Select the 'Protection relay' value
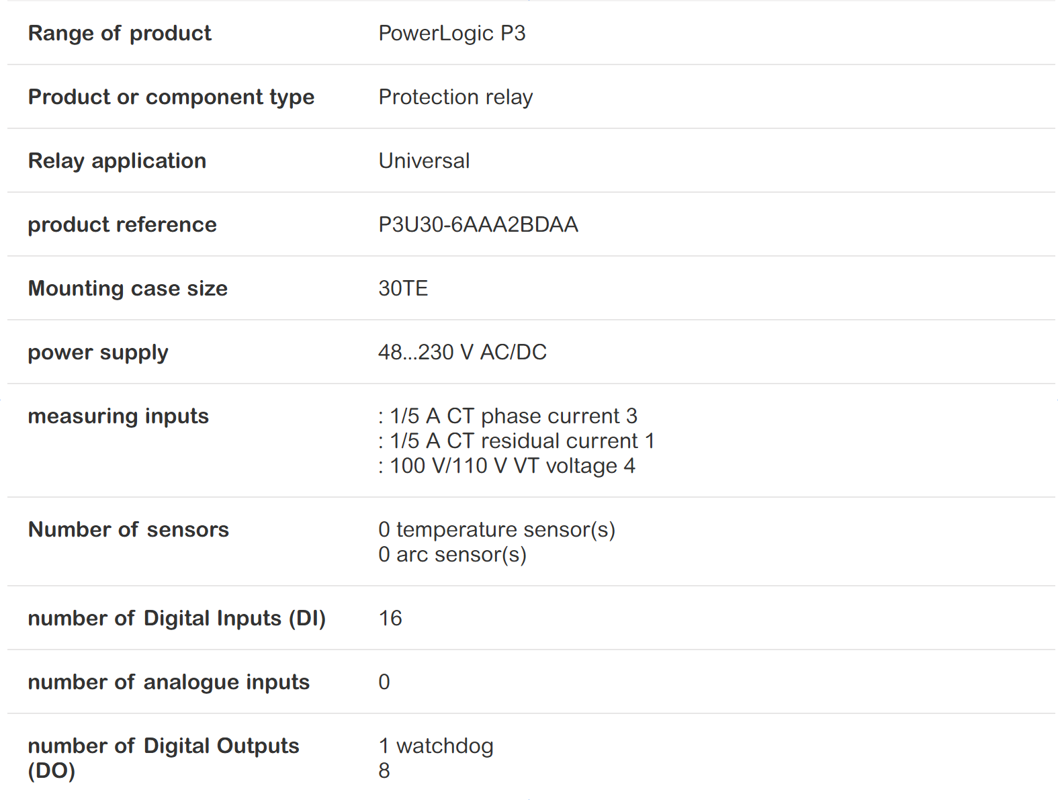This screenshot has width=1058, height=800. coord(455,97)
